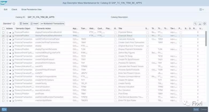The height and width of the screenshot is (112, 209).
Task: Click cross-arrow action icon in editNPV row
Action: click(x=10, y=74)
